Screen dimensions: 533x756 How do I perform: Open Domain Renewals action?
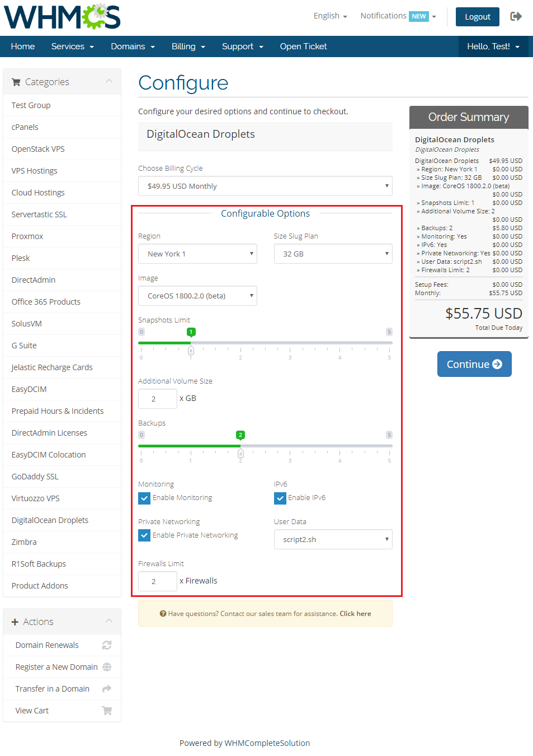click(x=62, y=645)
